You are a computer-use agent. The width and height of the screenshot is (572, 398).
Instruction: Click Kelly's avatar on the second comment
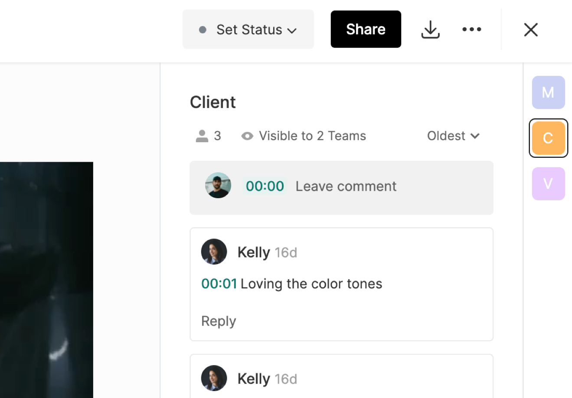point(214,378)
